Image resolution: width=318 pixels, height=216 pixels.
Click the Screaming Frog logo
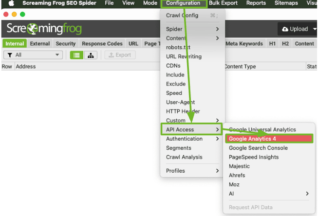(x=44, y=29)
